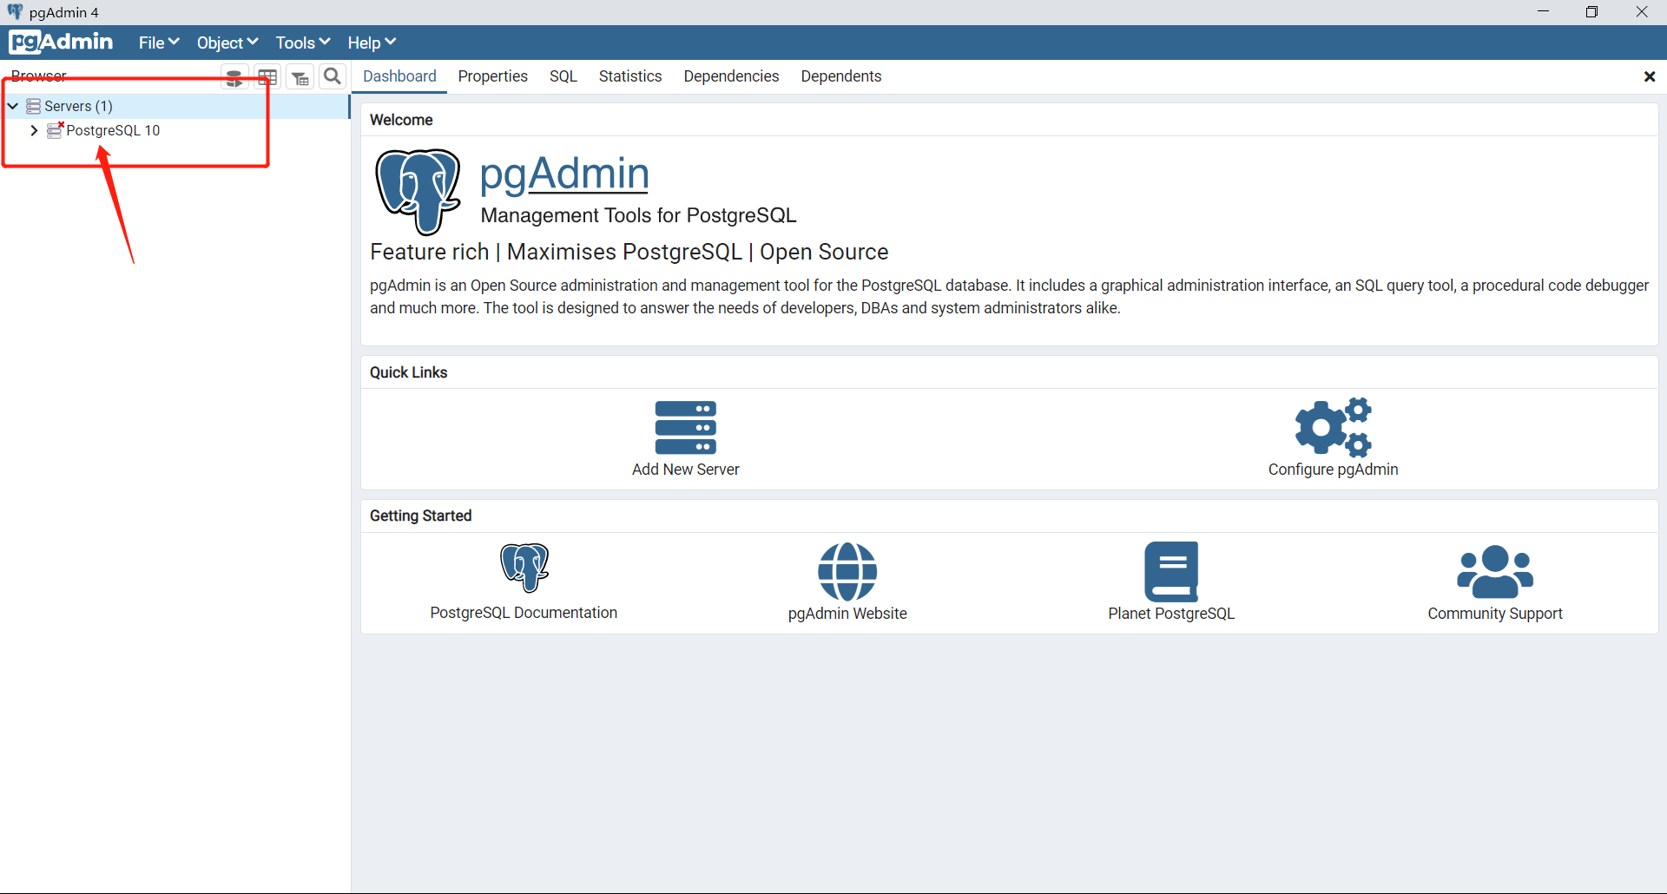
Task: Click the Getting Started section header
Action: coord(420,516)
